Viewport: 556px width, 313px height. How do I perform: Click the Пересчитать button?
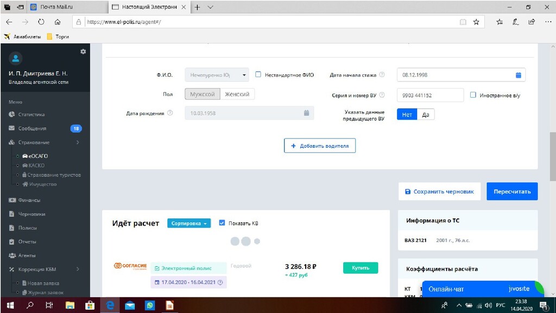click(512, 191)
